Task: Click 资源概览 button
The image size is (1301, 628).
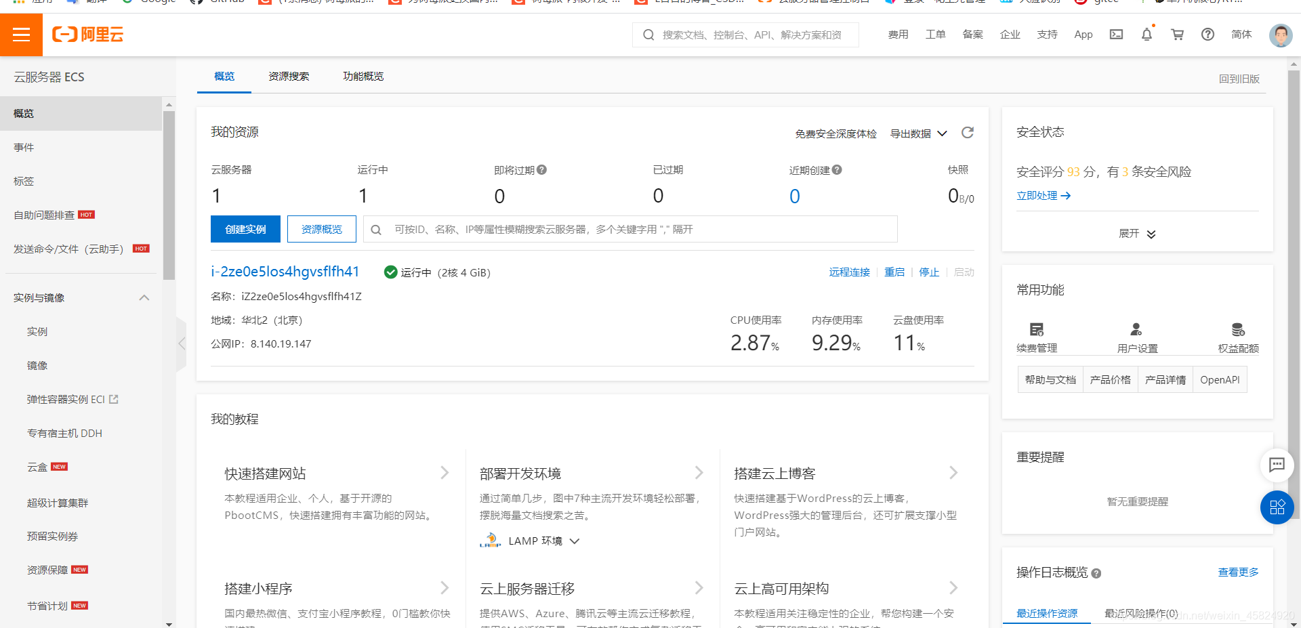Action: [322, 229]
